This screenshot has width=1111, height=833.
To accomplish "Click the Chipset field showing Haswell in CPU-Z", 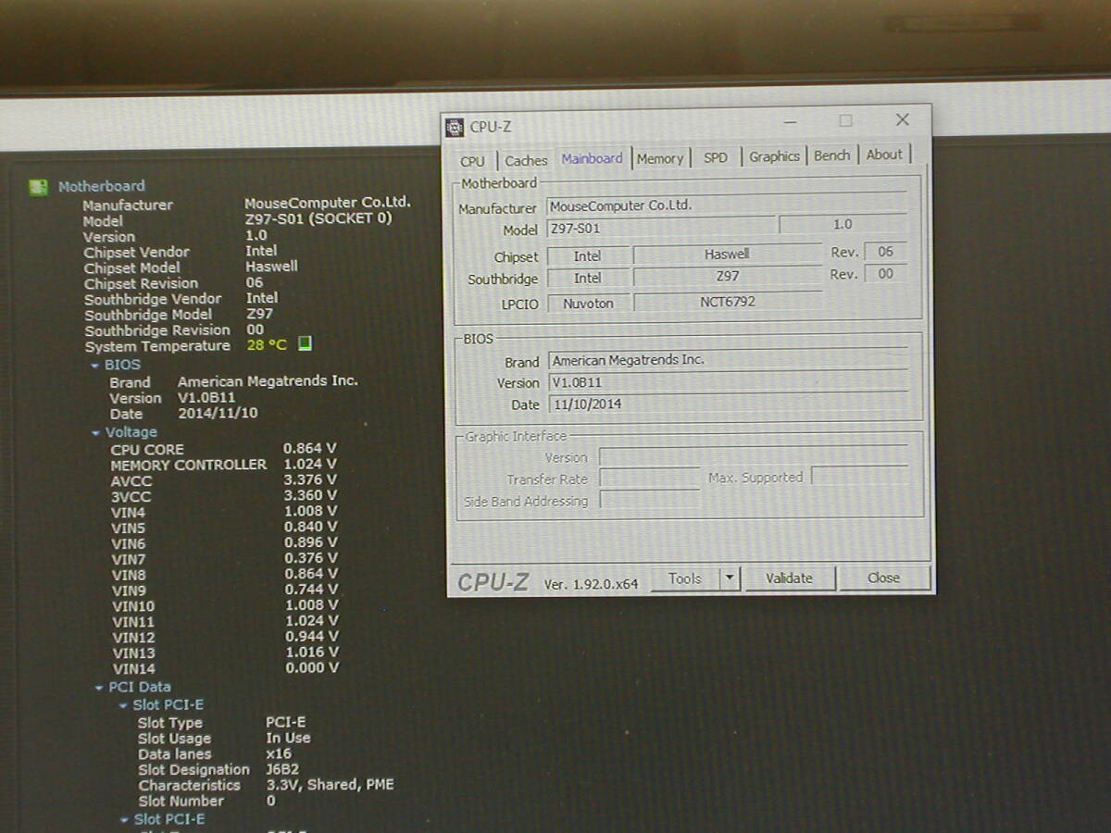I will point(727,254).
